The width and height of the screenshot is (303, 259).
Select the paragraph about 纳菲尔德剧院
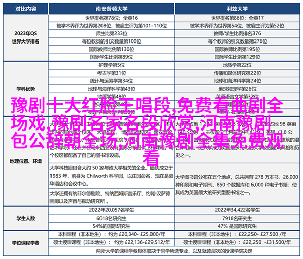pos(112,197)
